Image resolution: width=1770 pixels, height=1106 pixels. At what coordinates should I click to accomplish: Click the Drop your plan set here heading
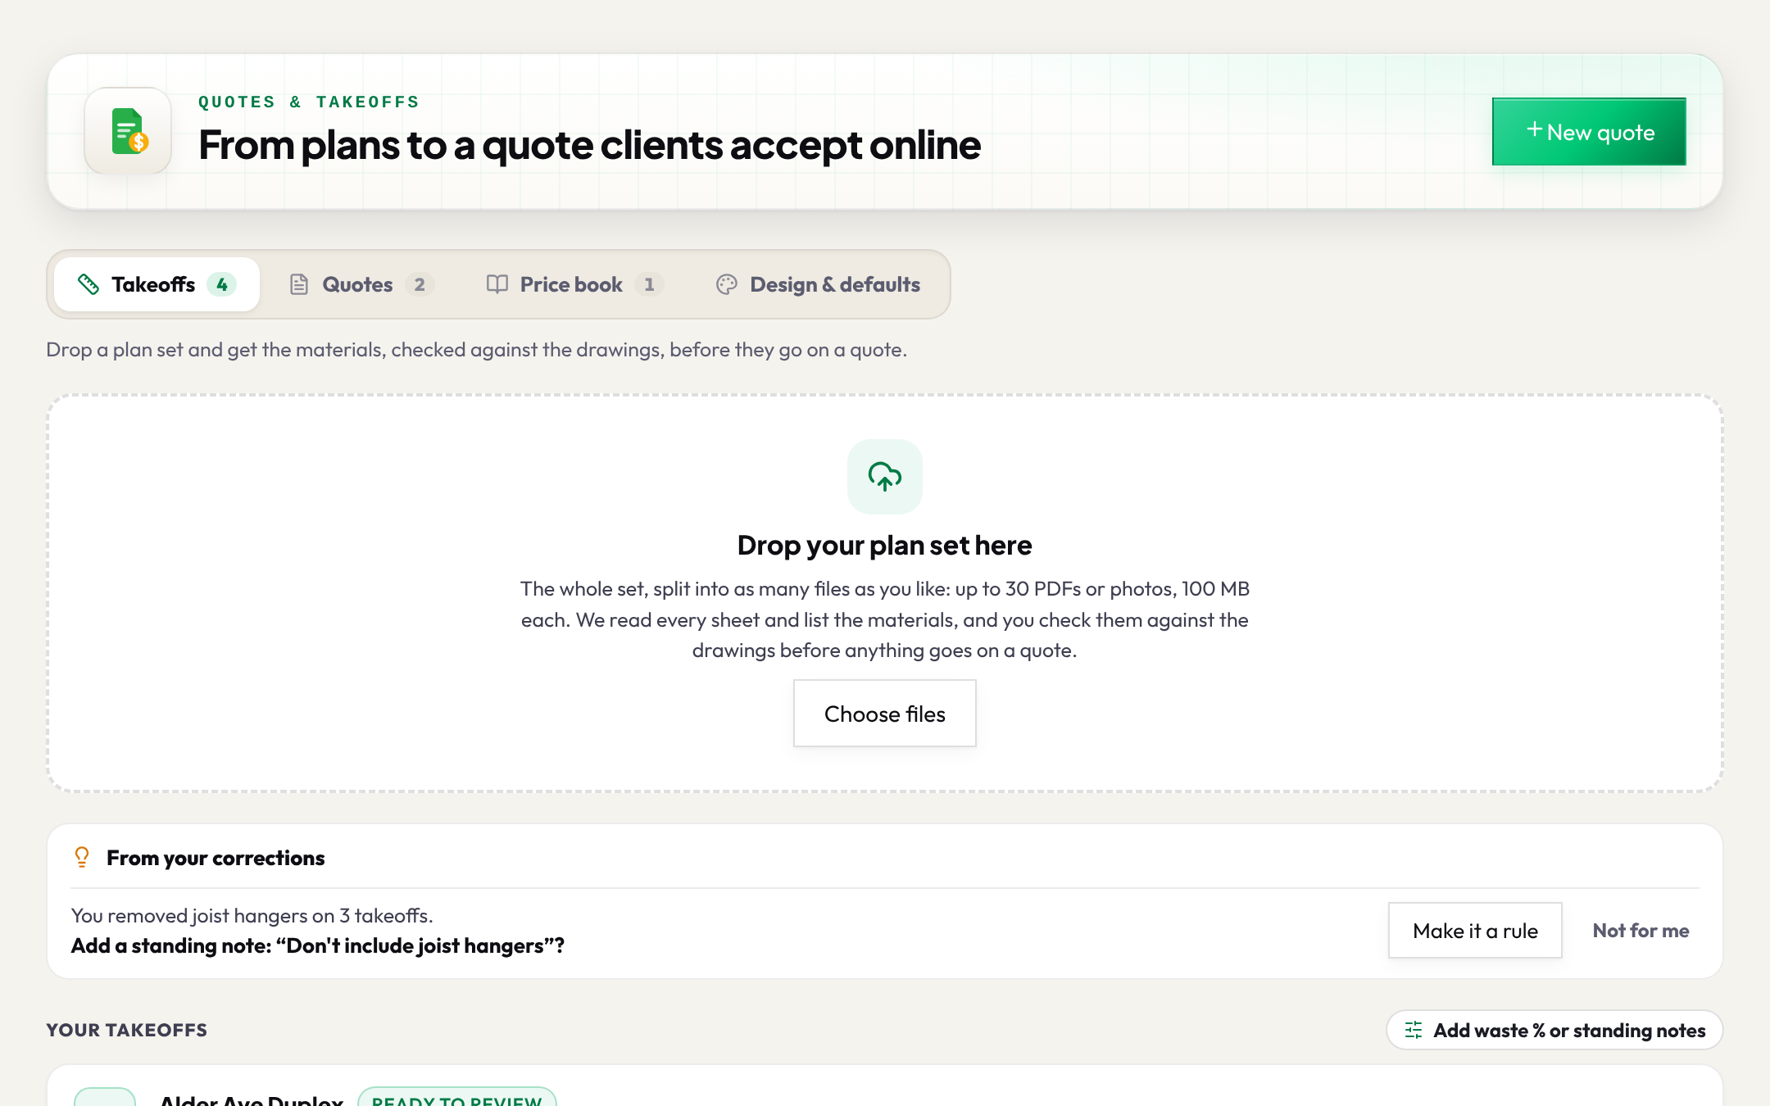(x=884, y=545)
